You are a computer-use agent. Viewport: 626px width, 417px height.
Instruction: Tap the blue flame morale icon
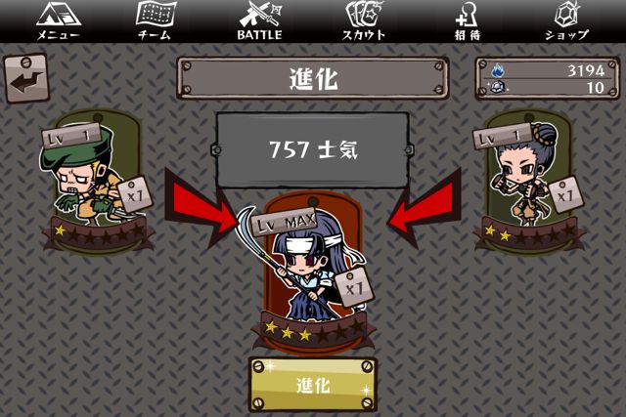[x=498, y=71]
